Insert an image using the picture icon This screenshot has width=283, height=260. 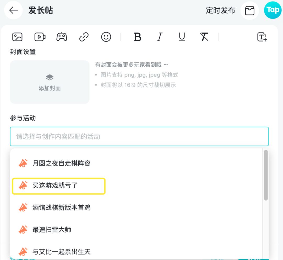coord(17,37)
